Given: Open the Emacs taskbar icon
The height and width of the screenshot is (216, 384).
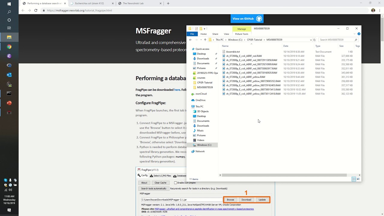Looking at the screenshot, I should click(x=9, y=56).
